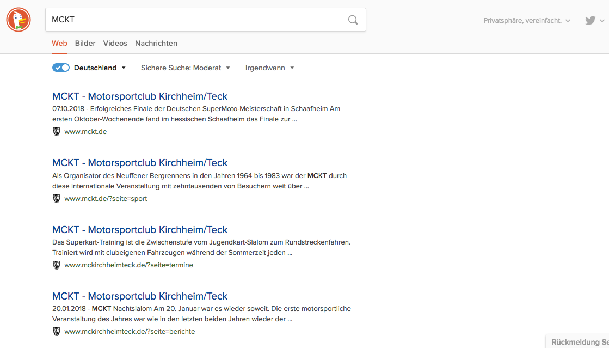Viewport: 609px width, 348px height.
Task: Click the DuckDuckGo duck logo
Action: 19,20
